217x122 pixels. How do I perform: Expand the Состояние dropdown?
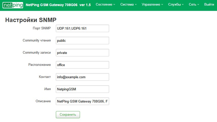coord(105,5)
